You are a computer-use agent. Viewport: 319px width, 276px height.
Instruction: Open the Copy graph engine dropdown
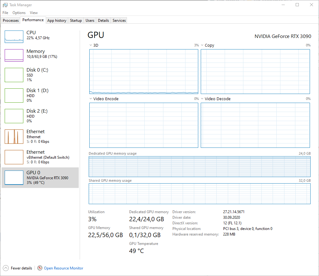point(202,45)
